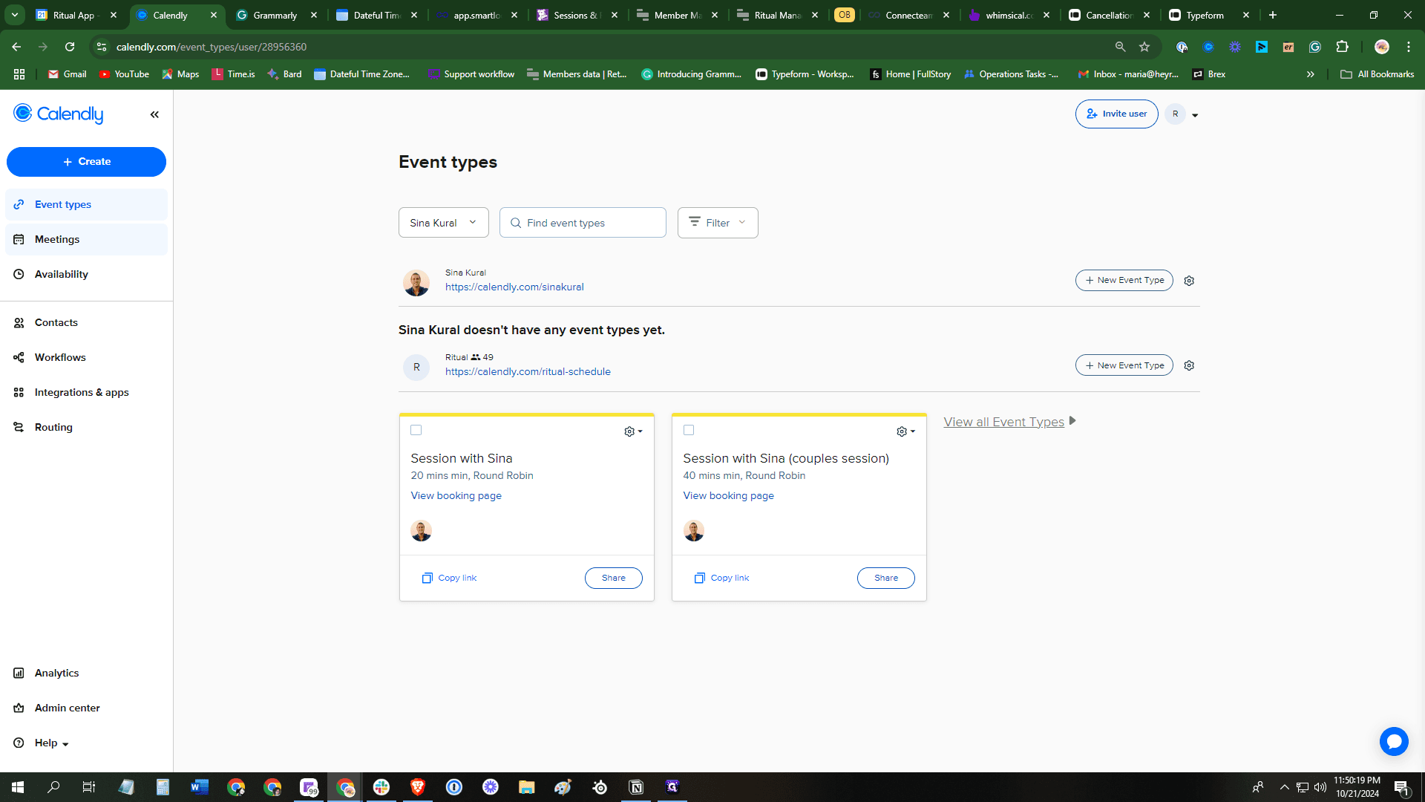1425x802 pixels.
Task: Reload the Calendly page
Action: (x=70, y=47)
